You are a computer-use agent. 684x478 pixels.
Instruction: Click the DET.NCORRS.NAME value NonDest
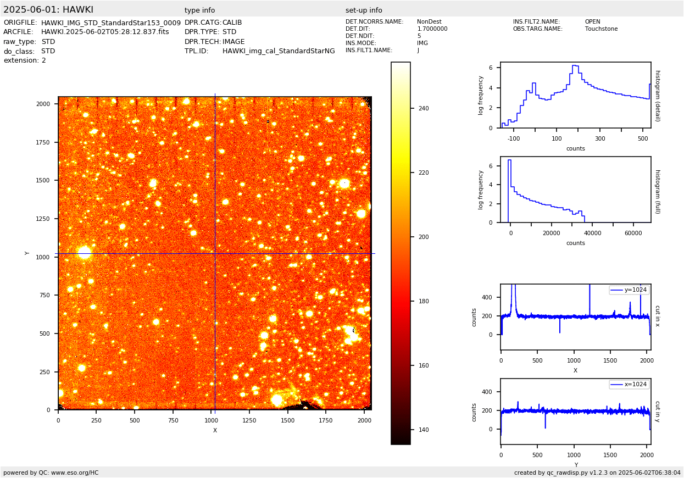tap(429, 22)
